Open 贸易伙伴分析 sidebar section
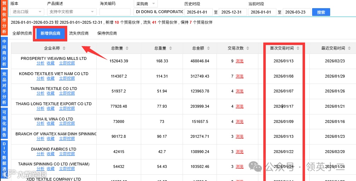 coord(4,17)
